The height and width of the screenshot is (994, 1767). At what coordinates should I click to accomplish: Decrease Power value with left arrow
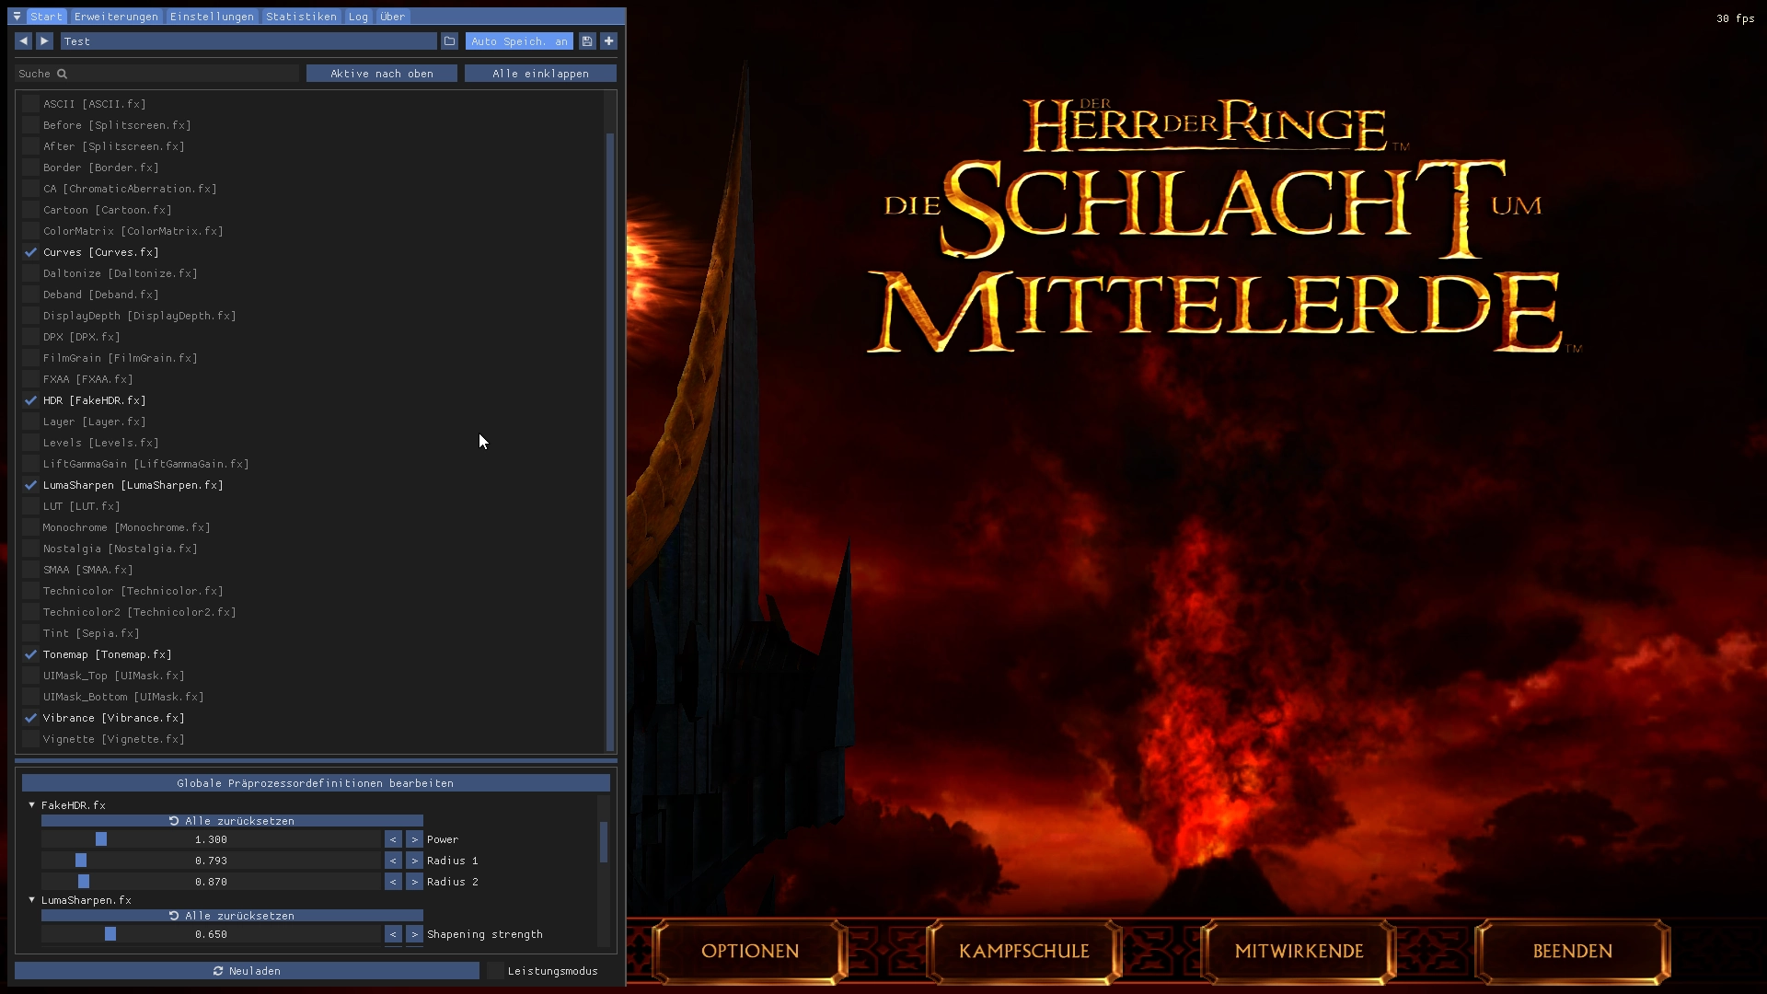coord(393,839)
